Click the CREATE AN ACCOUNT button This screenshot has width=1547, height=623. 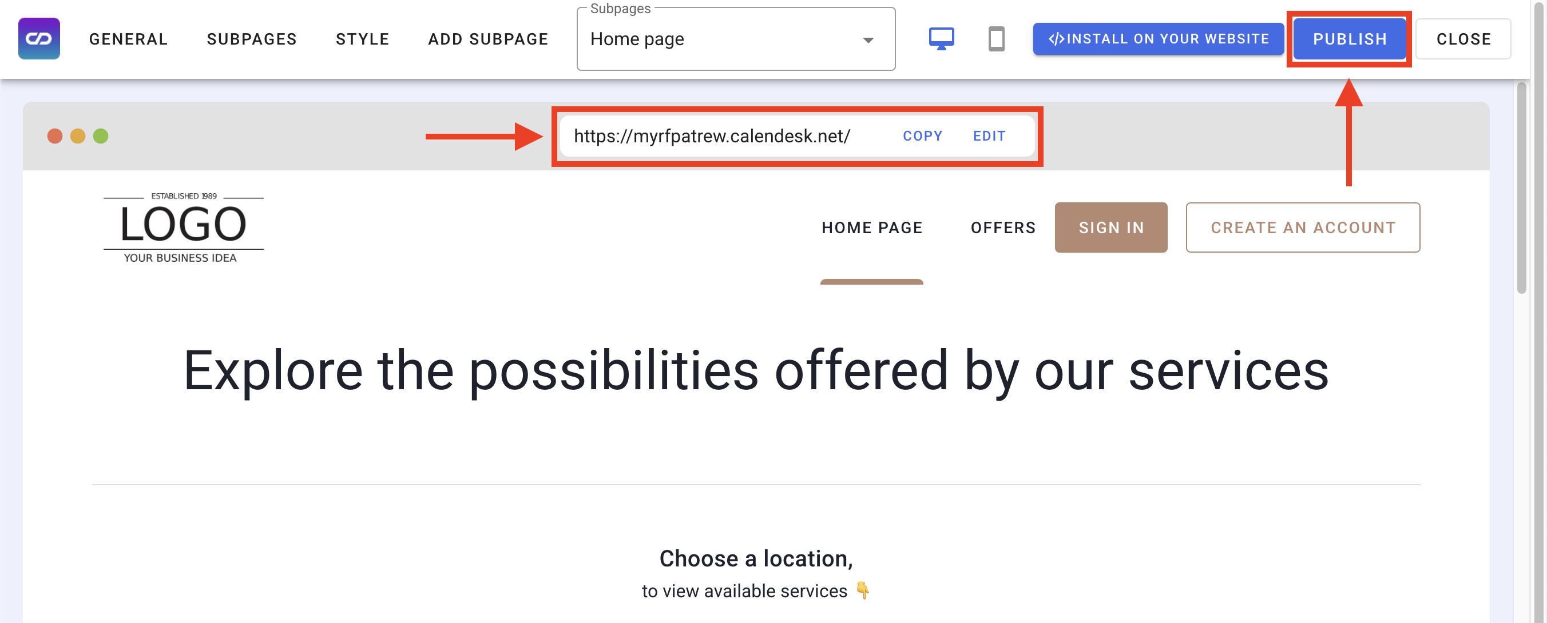tap(1302, 227)
